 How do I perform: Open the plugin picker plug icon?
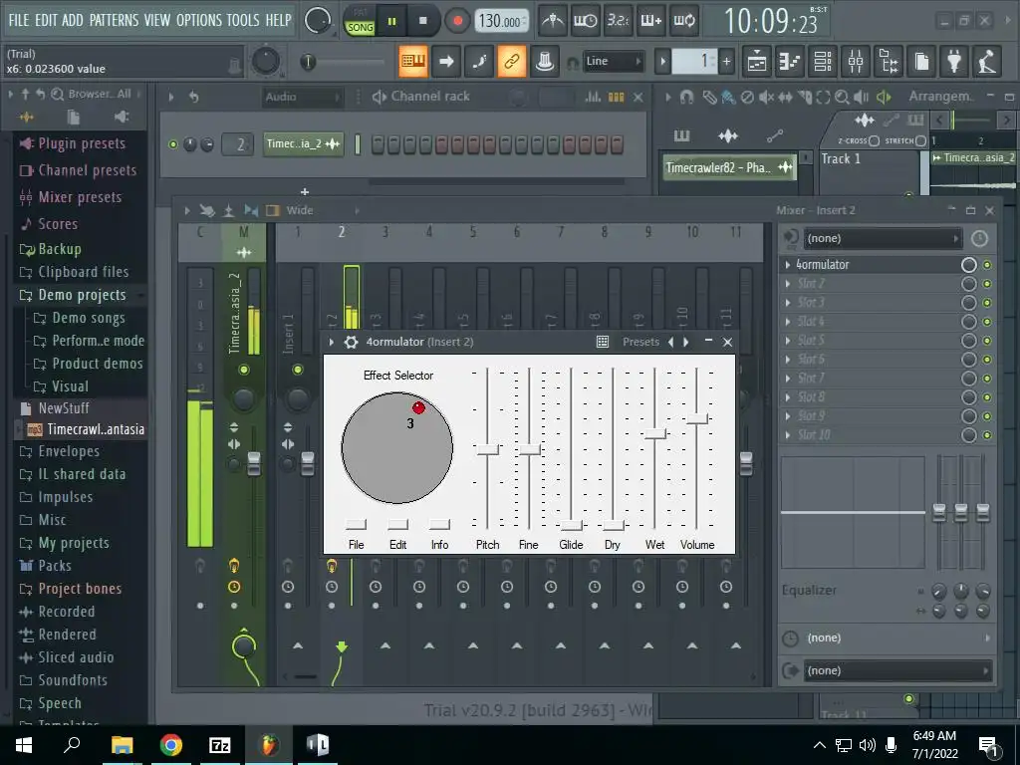[954, 61]
